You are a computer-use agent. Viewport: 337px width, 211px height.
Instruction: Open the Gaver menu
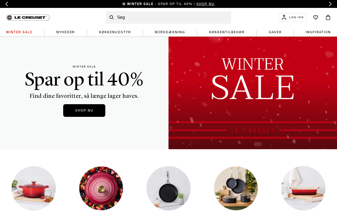point(275,32)
